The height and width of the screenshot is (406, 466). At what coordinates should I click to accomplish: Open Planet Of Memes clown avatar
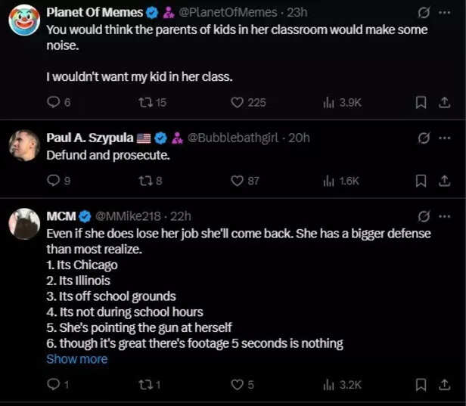point(24,20)
